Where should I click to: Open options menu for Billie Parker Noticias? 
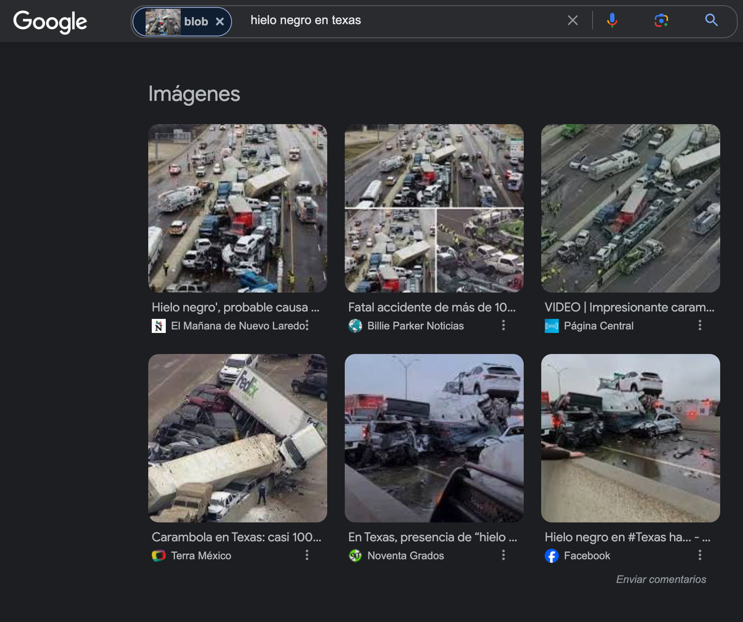pyautogui.click(x=503, y=325)
